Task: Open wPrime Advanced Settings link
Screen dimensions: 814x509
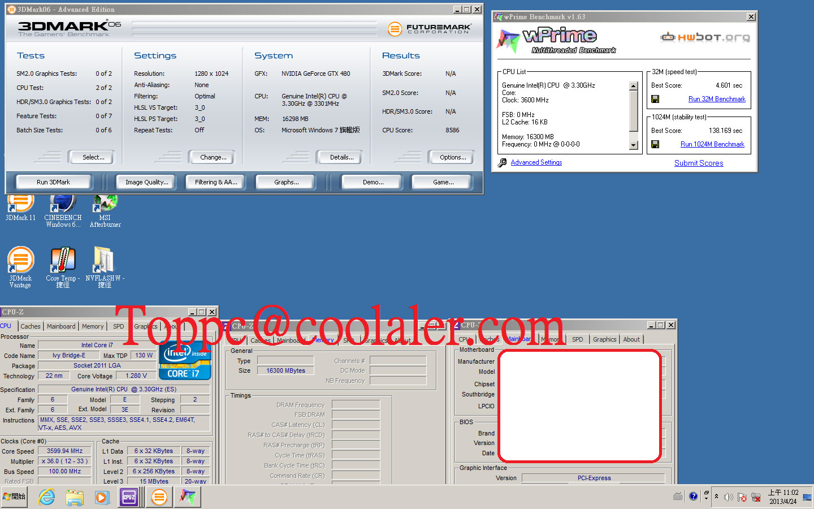Action: click(536, 162)
